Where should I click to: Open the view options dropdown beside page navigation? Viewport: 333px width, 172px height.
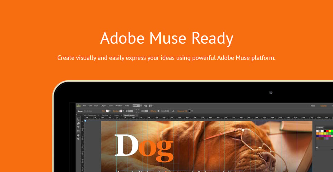tap(151, 106)
